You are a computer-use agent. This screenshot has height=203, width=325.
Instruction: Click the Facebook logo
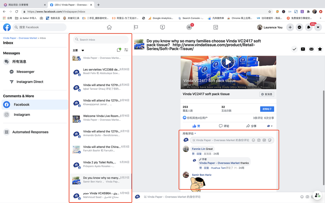[x=7, y=27]
